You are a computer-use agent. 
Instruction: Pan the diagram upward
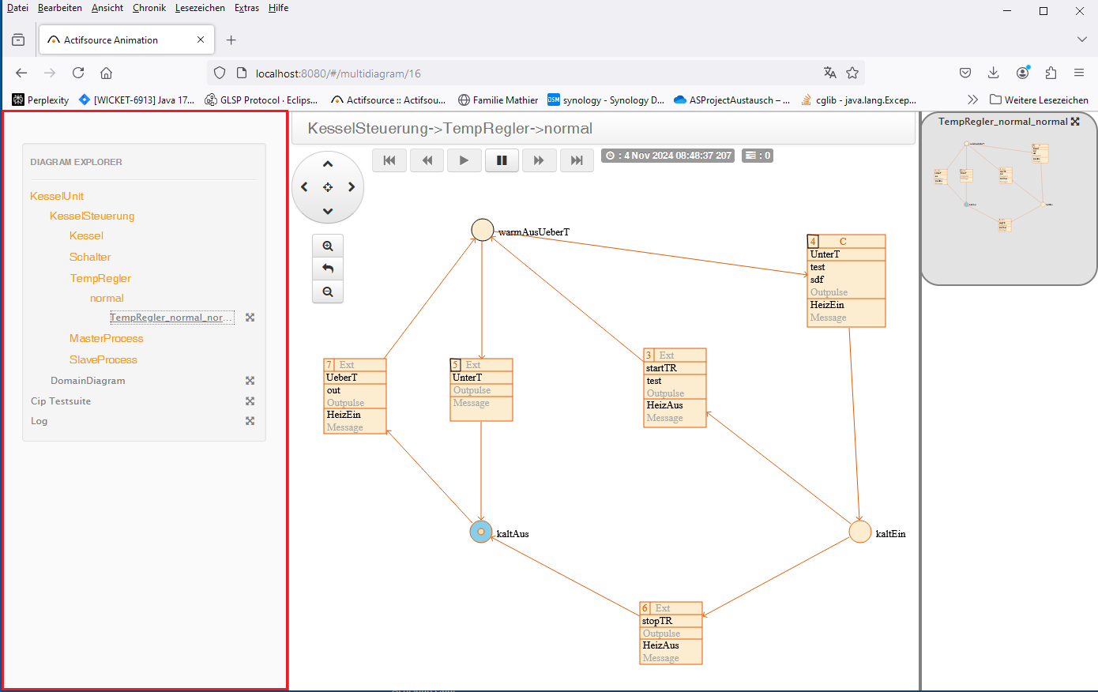pyautogui.click(x=328, y=164)
